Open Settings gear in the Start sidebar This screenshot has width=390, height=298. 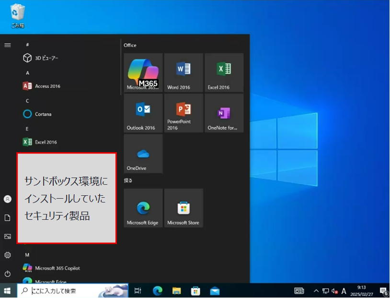click(7, 255)
